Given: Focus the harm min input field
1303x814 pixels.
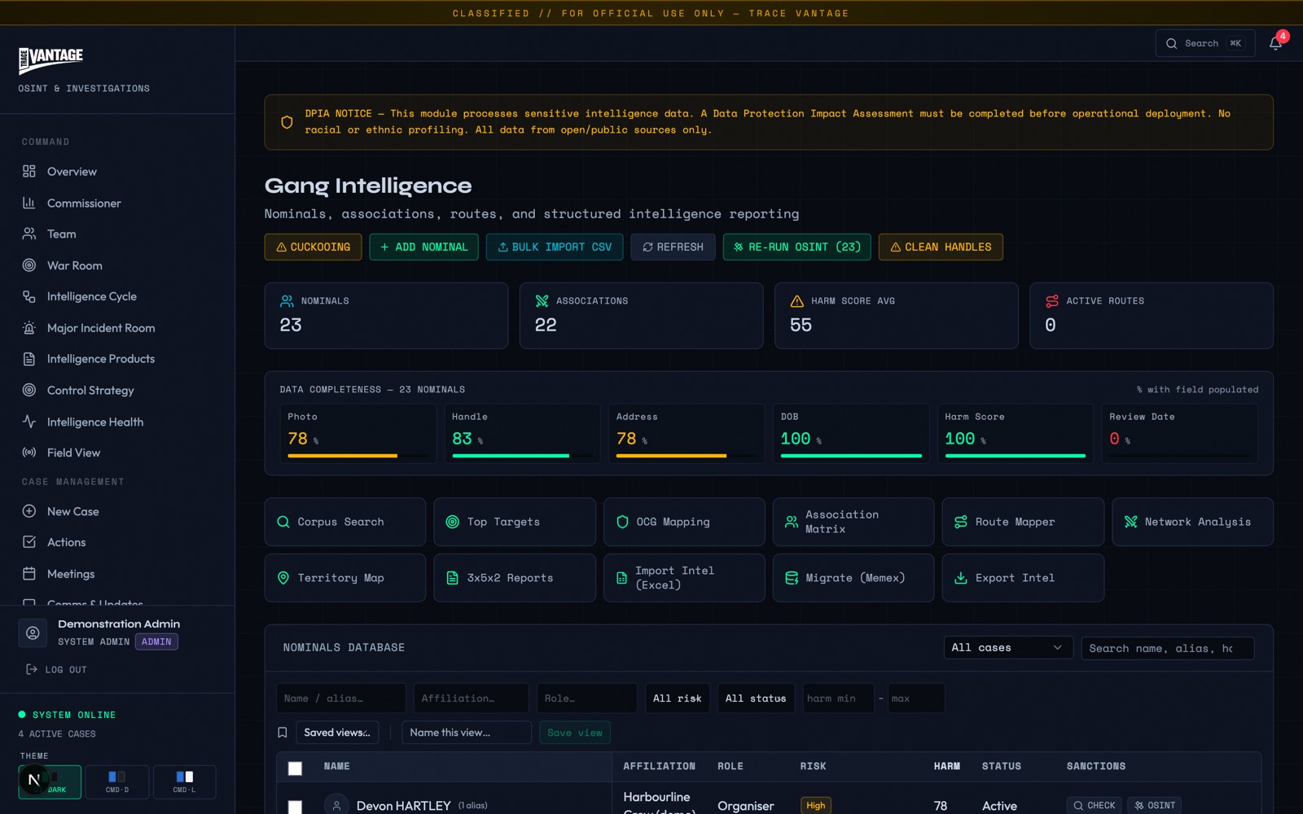Looking at the screenshot, I should pos(838,698).
